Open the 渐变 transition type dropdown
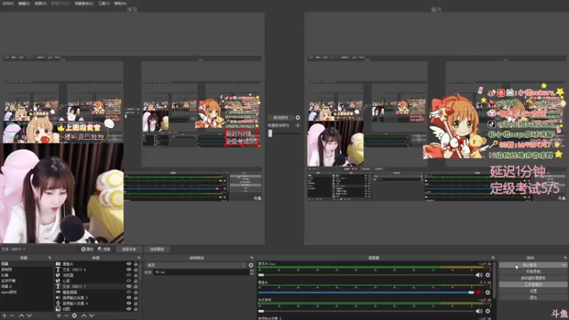569x320 pixels. [196, 265]
